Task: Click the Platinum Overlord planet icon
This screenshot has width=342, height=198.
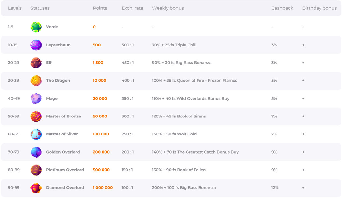Action: pyautogui.click(x=36, y=170)
